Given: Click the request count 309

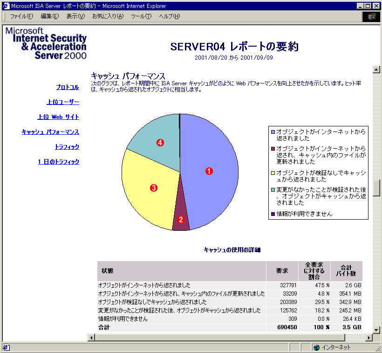Looking at the screenshot, I should click(x=293, y=319).
